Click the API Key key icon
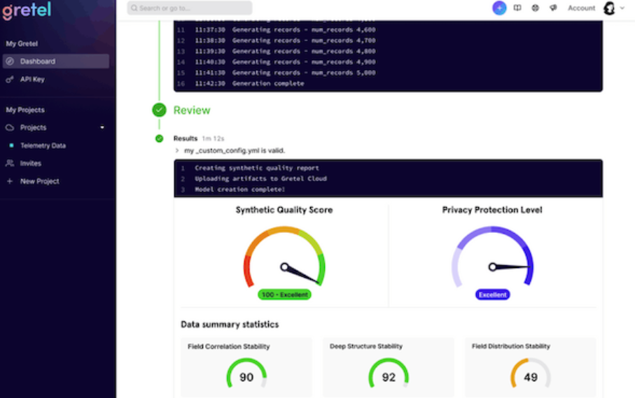Screen dimensions: 635x398 pos(10,80)
